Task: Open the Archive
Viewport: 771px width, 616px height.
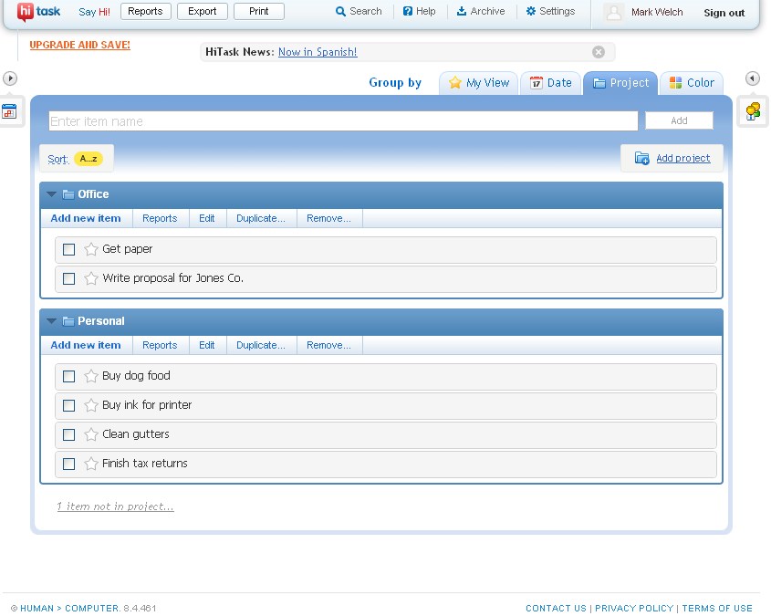Action: point(481,11)
